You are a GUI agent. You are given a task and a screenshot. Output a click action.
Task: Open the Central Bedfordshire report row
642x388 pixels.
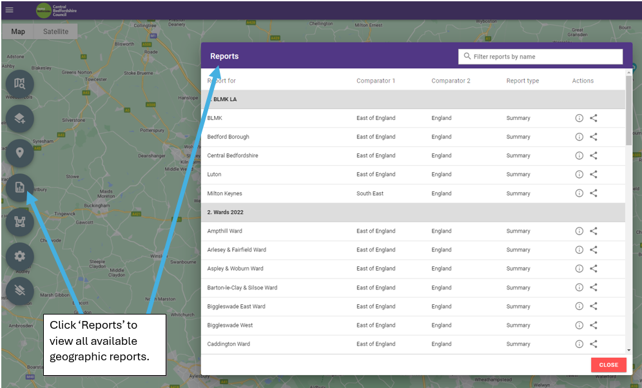(413, 155)
